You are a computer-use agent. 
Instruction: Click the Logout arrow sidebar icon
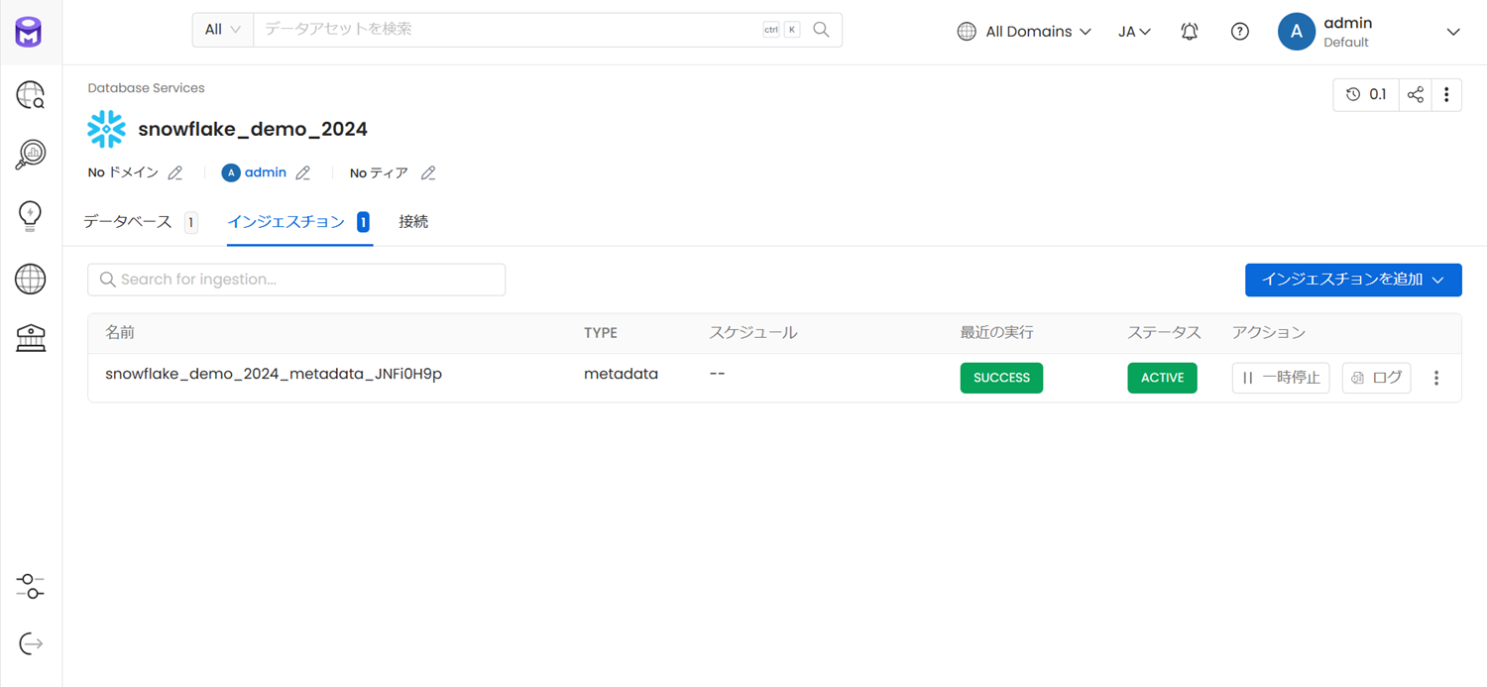[x=31, y=644]
